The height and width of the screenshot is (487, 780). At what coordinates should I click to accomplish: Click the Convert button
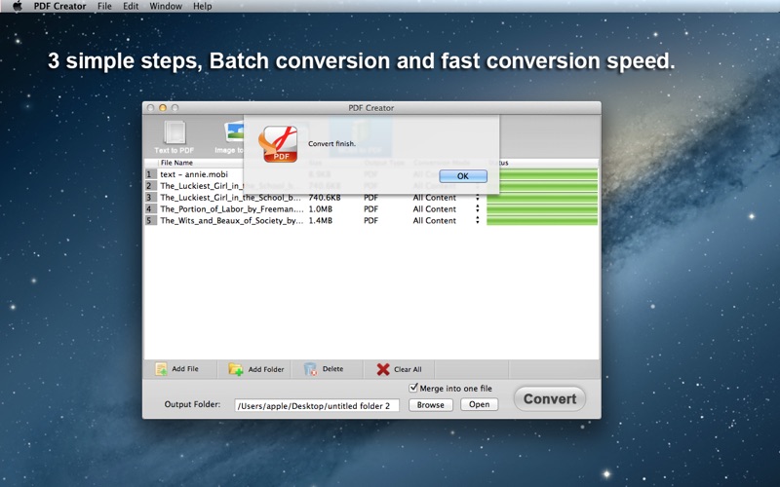point(550,398)
